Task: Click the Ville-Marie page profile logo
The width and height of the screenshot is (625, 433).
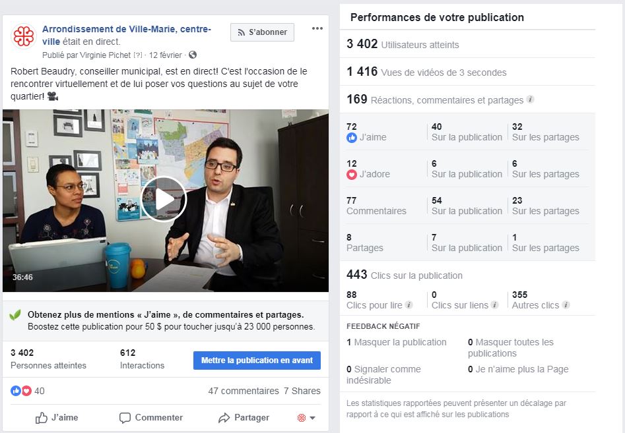Action: 24,36
